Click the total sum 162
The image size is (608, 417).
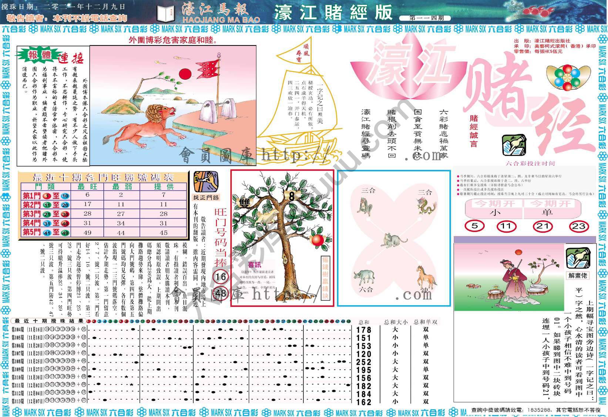coord(364,402)
